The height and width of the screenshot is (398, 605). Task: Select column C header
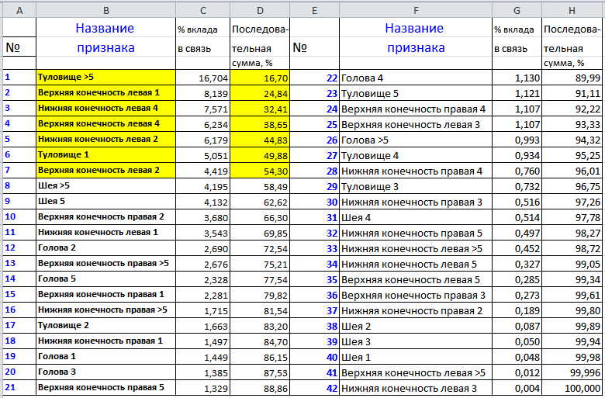203,10
